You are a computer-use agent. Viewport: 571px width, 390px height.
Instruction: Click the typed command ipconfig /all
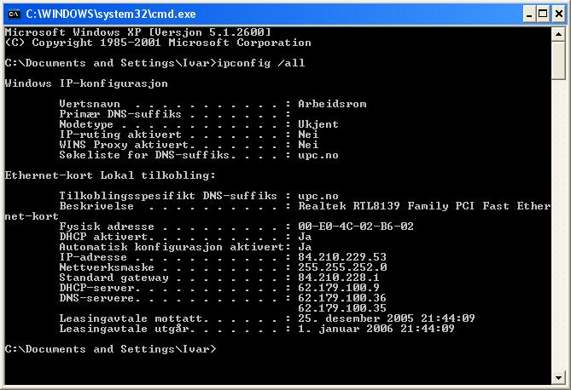pyautogui.click(x=261, y=63)
